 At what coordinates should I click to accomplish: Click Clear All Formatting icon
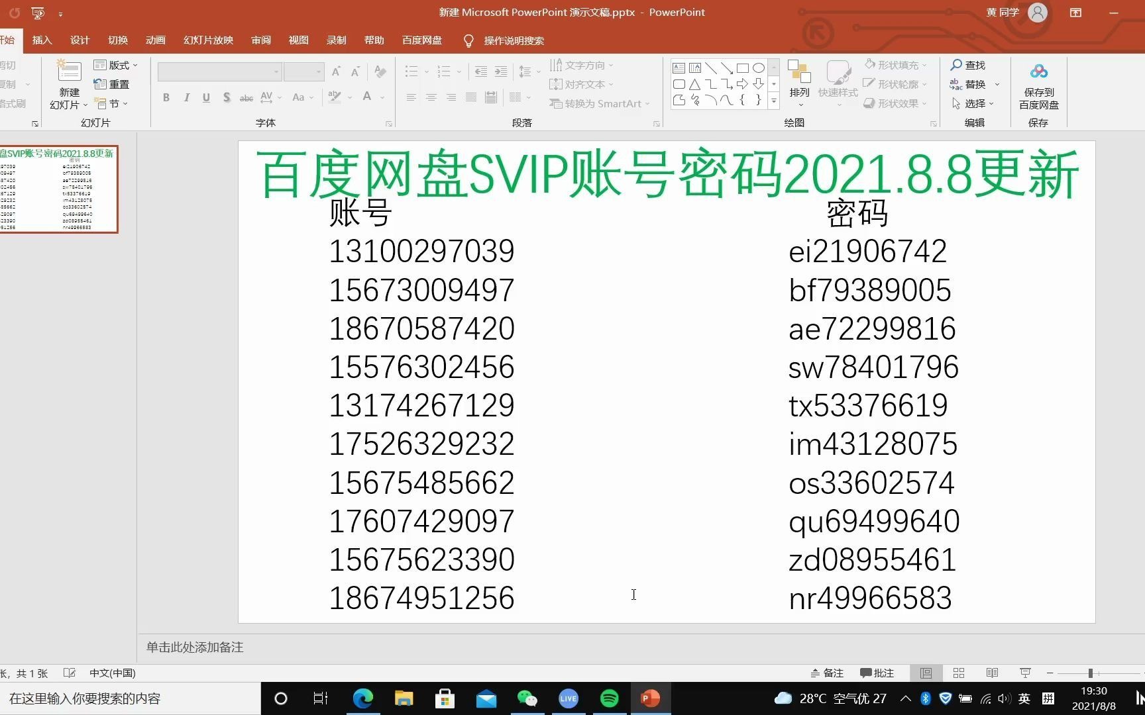(x=380, y=71)
